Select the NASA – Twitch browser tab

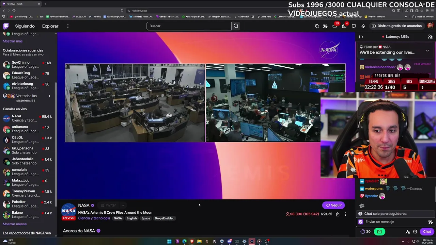[20, 4]
